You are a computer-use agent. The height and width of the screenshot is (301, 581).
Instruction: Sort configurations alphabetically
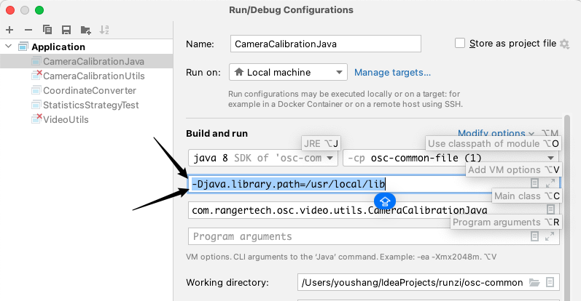[104, 30]
